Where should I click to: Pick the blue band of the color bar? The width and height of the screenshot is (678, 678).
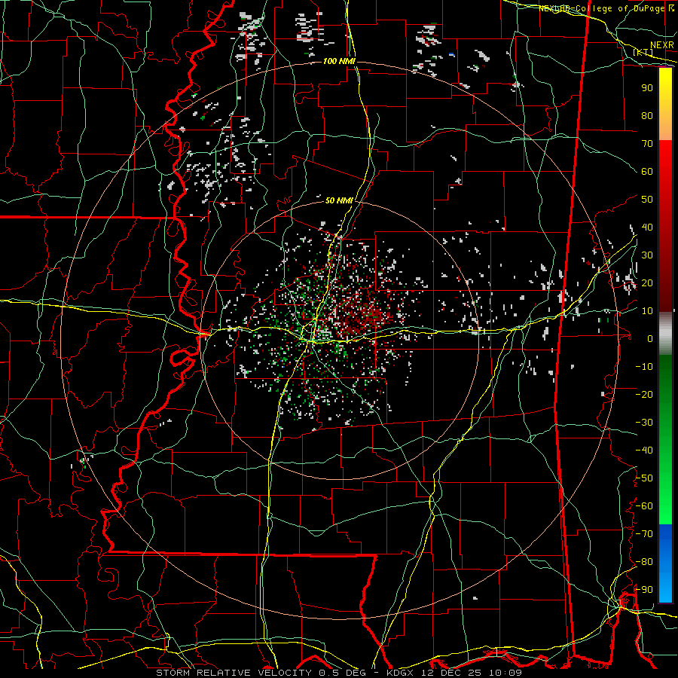pos(665,563)
